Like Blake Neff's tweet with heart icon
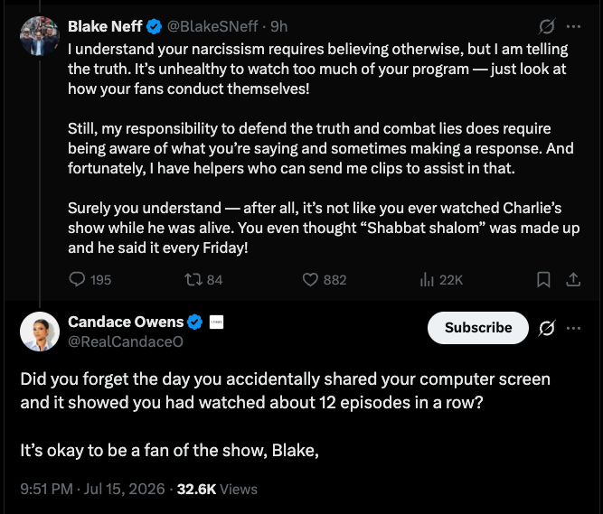The width and height of the screenshot is (603, 514). click(x=325, y=280)
